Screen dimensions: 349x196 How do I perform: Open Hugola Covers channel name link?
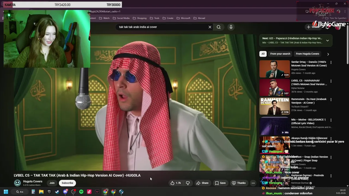tap(33, 181)
